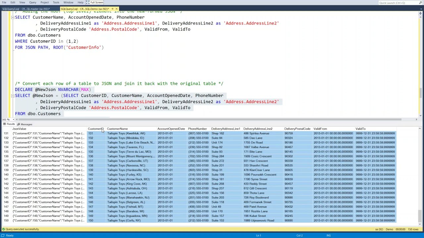Open the Query menu
424x238 pixels.
tap(32, 2)
